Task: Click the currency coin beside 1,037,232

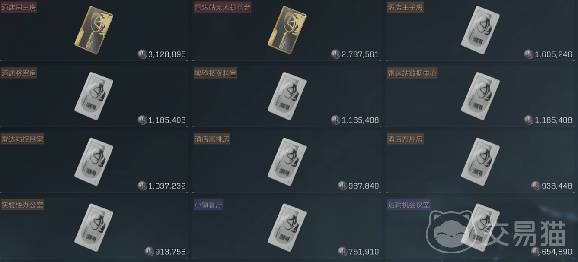Action: tap(142, 186)
